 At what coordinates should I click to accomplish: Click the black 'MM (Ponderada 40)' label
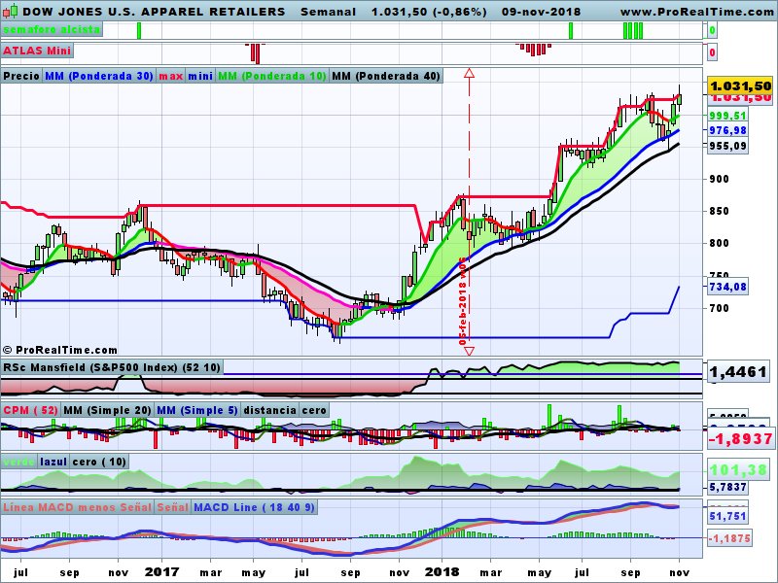386,76
